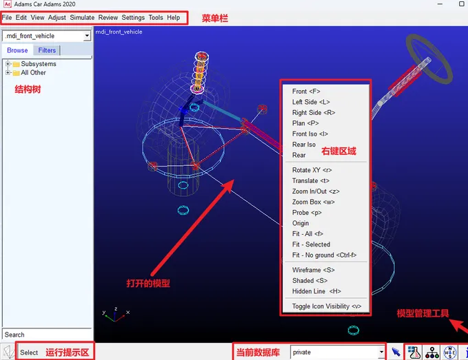Click the blue info icon at bottom right

click(x=465, y=352)
